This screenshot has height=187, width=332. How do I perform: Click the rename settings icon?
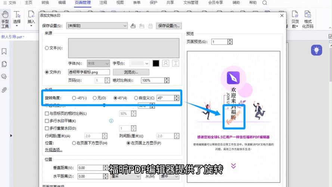pos(142,26)
